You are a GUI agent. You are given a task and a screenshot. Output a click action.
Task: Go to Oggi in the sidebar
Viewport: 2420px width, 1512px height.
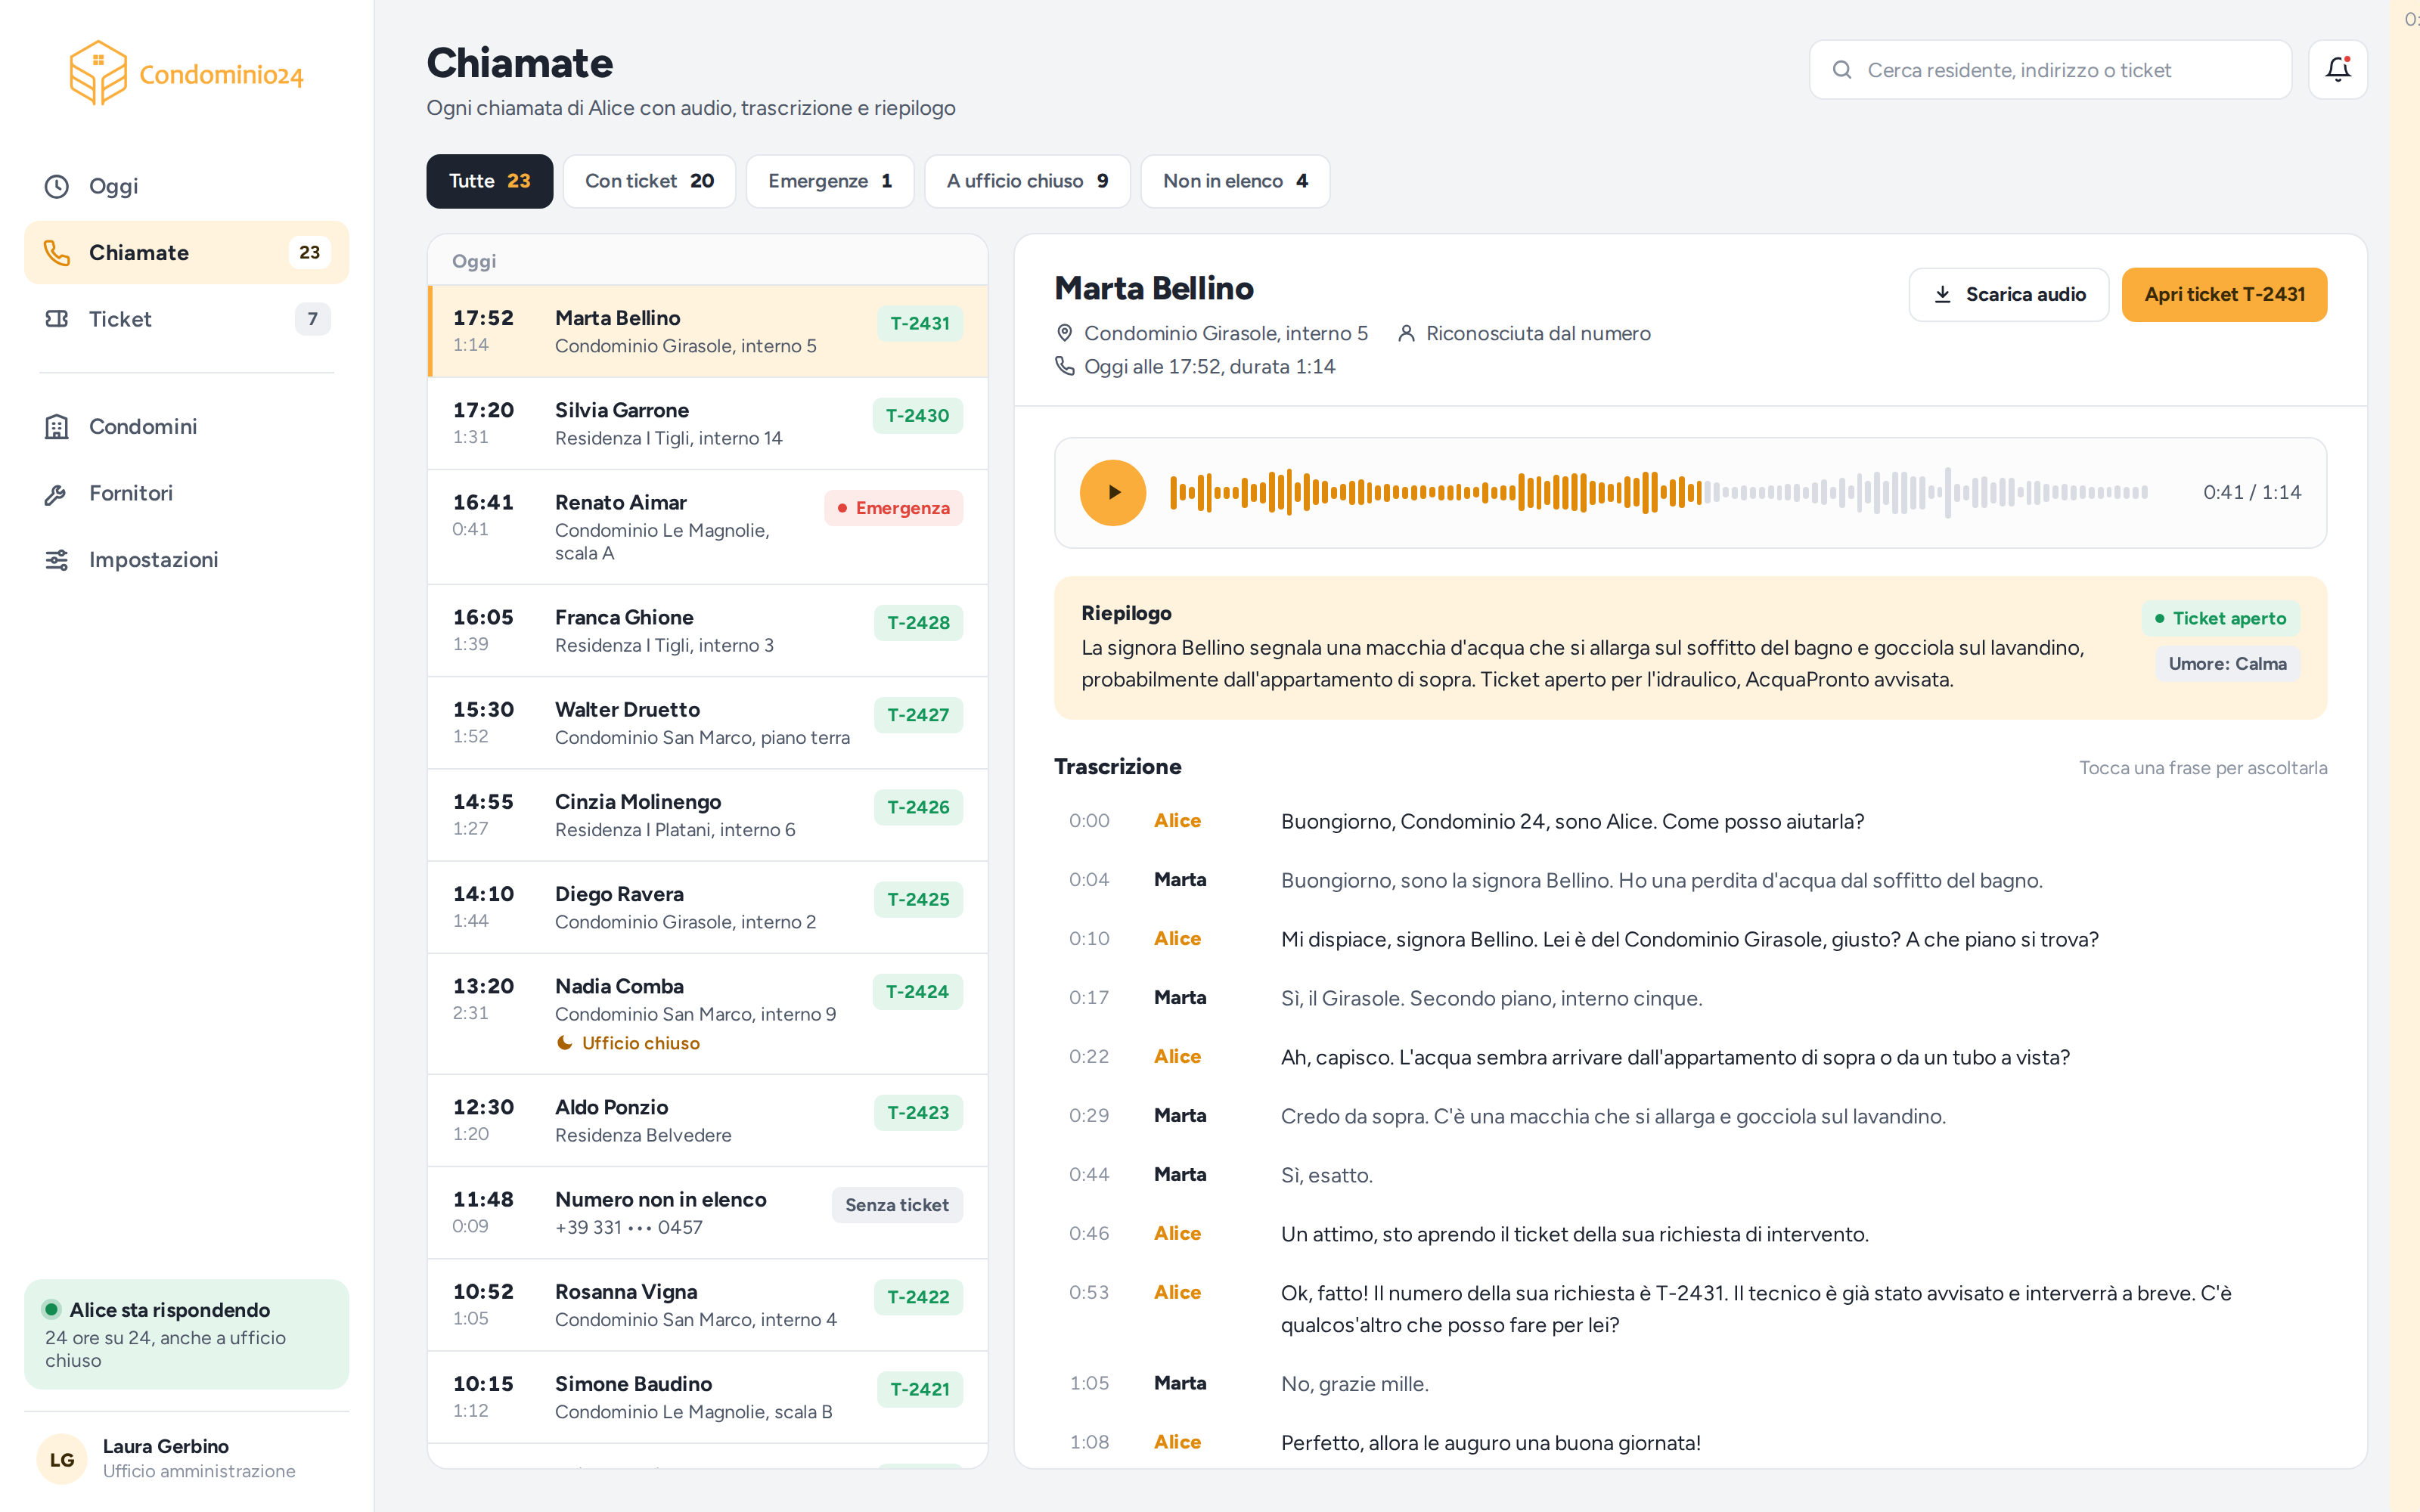click(186, 186)
